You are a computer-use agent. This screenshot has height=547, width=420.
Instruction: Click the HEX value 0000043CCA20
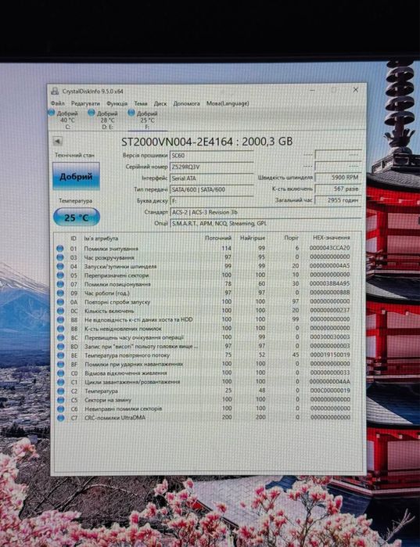(x=330, y=248)
